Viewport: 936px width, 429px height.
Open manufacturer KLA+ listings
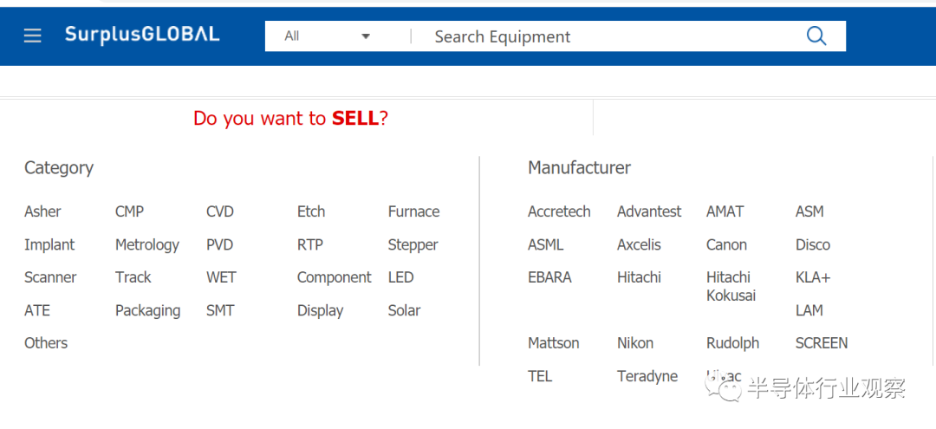click(812, 277)
